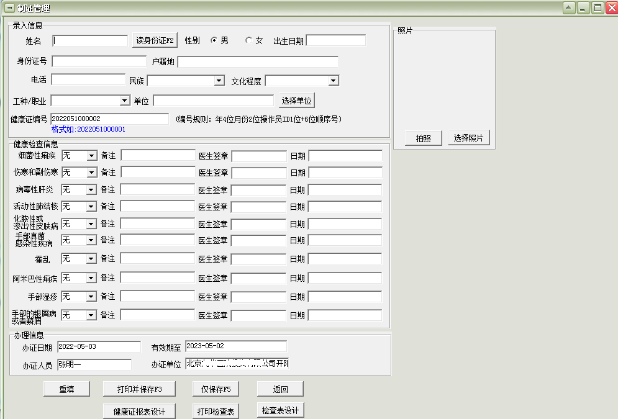Screen dimensions: 618x419
Task: Open the 民族 dropdown list
Action: (219, 80)
